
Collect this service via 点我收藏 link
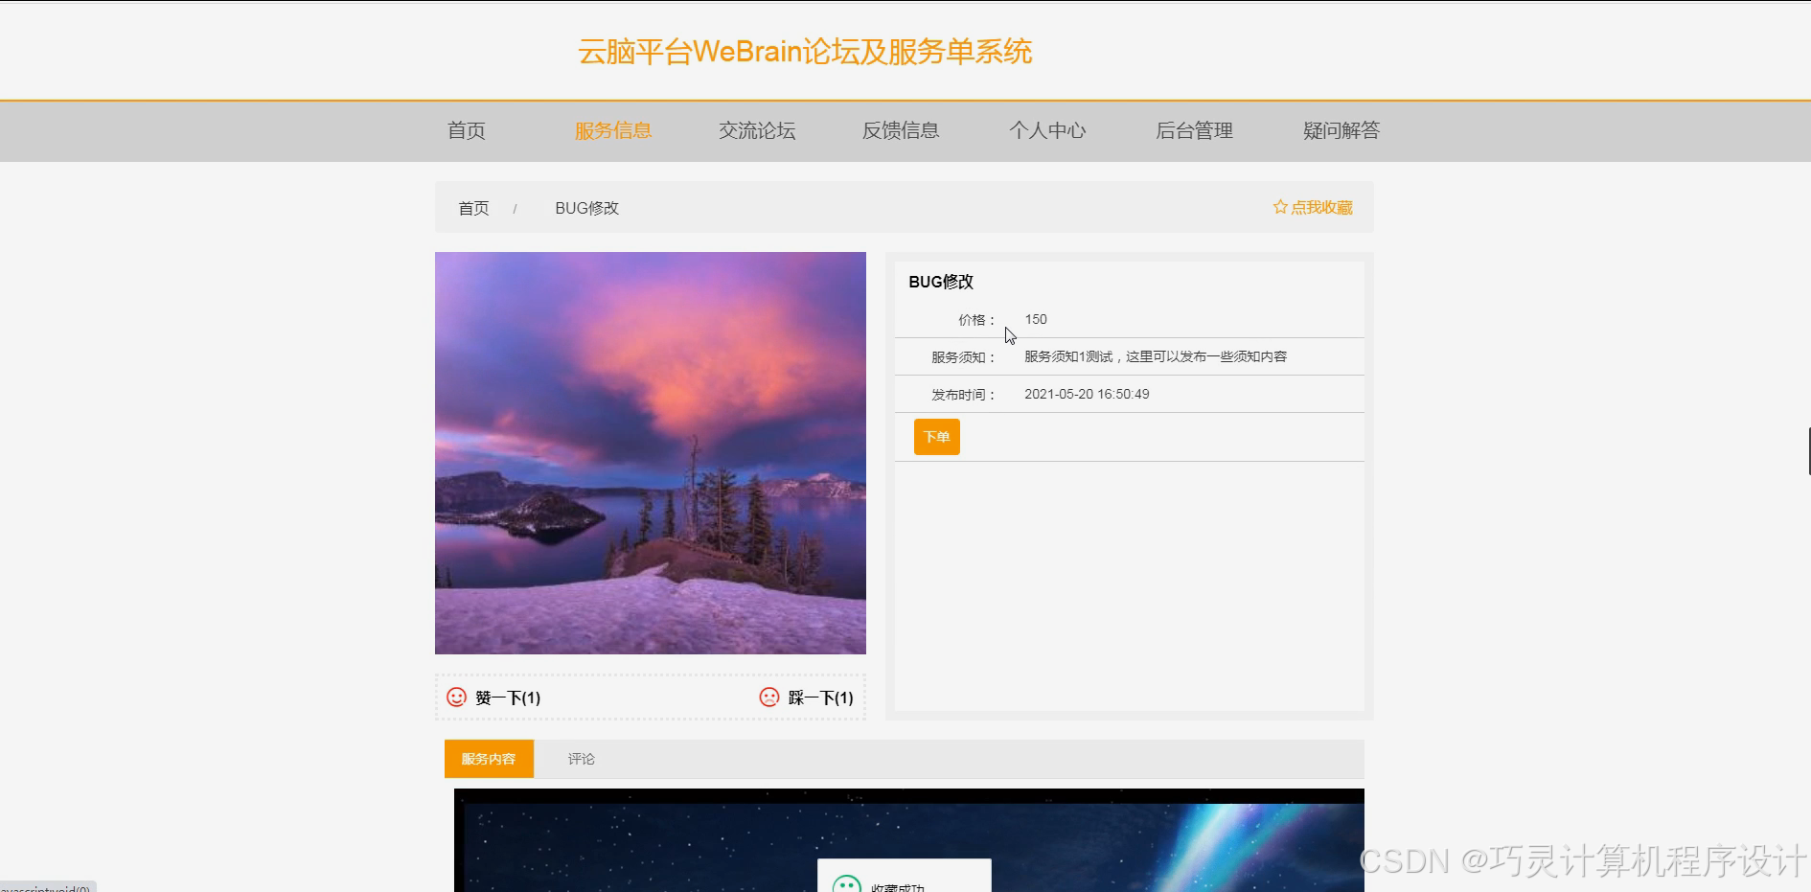tap(1320, 206)
